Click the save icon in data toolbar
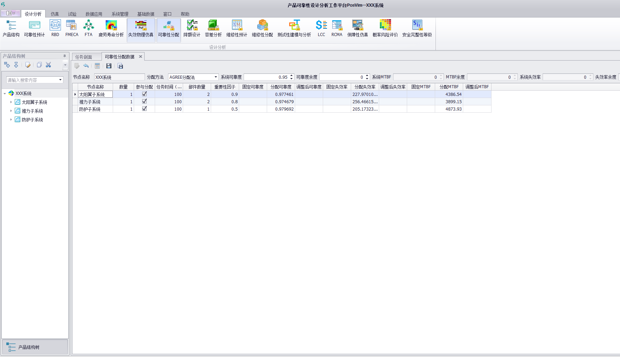 tap(109, 66)
